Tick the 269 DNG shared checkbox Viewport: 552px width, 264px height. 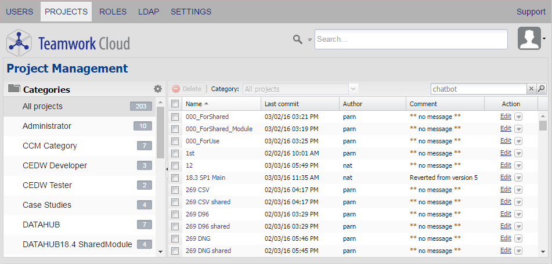point(175,251)
